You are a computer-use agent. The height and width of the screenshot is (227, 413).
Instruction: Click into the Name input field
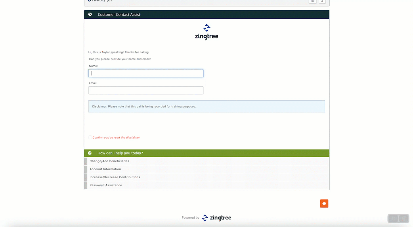click(146, 73)
